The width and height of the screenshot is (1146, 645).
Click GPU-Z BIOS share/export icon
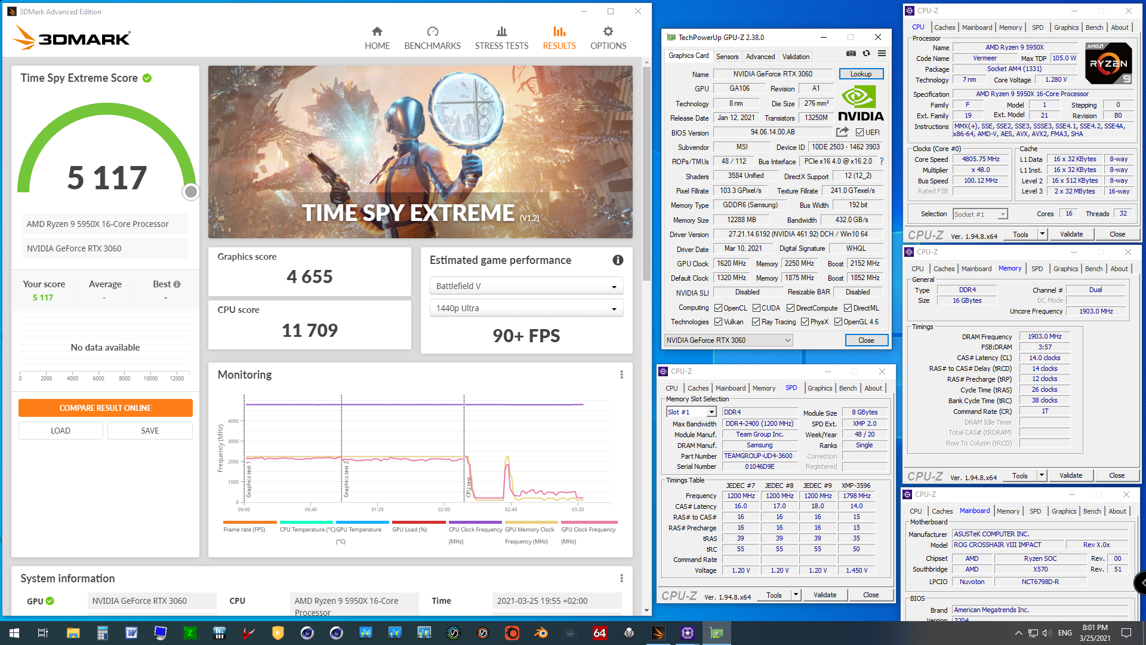pyautogui.click(x=842, y=132)
